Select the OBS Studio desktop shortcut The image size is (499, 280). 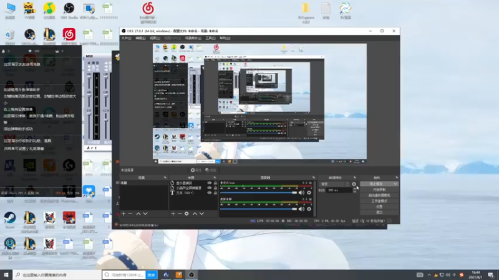point(69,11)
